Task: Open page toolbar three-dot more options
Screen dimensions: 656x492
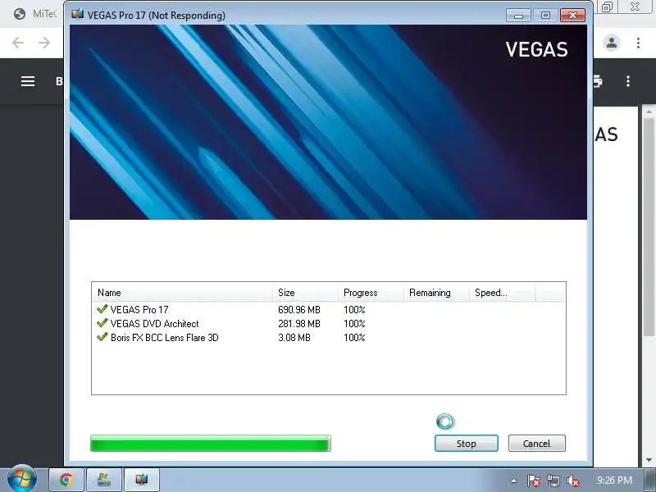Action: tap(628, 81)
